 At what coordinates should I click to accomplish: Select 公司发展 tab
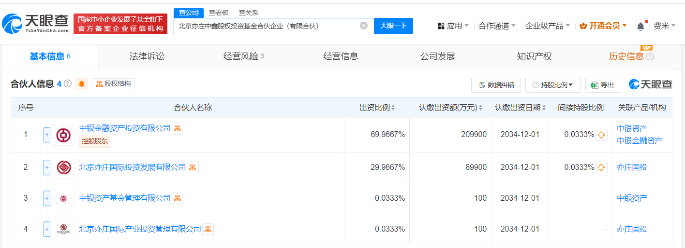point(437,56)
